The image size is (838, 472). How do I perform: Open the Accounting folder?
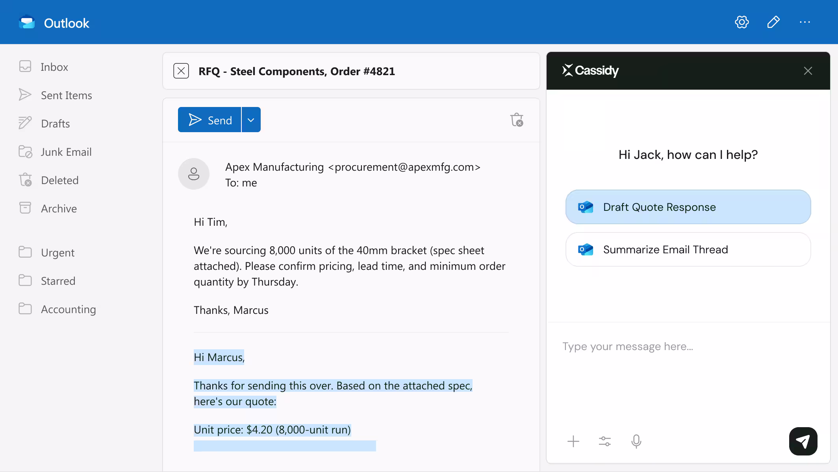[x=57, y=309]
